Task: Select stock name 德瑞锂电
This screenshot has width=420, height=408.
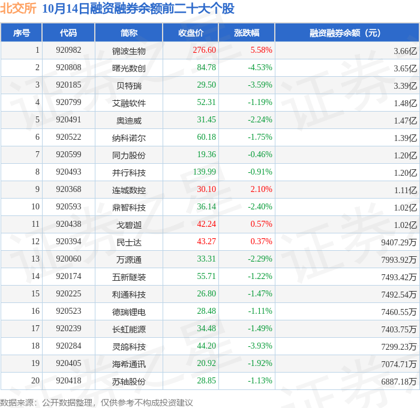Action: [129, 312]
